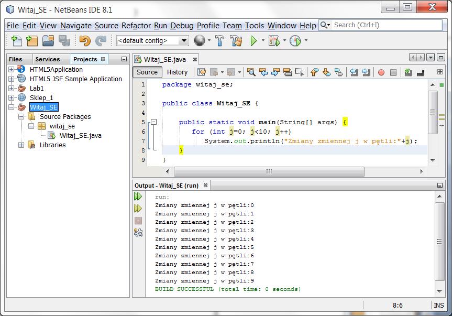Click the Debug Project icon
Viewport: 452px width, 316px height.
point(274,41)
